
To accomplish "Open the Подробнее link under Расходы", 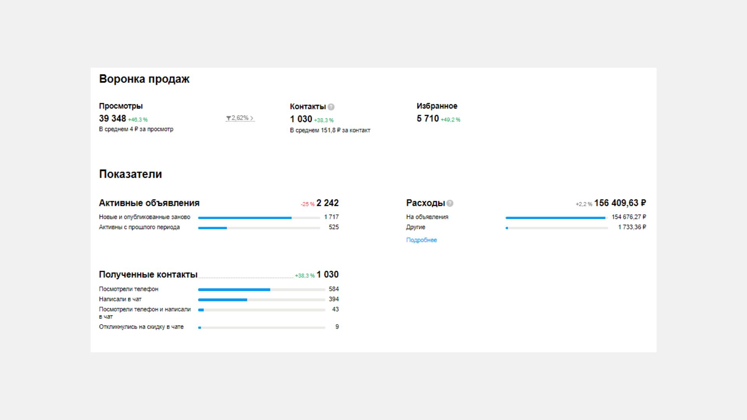I will 421,240.
